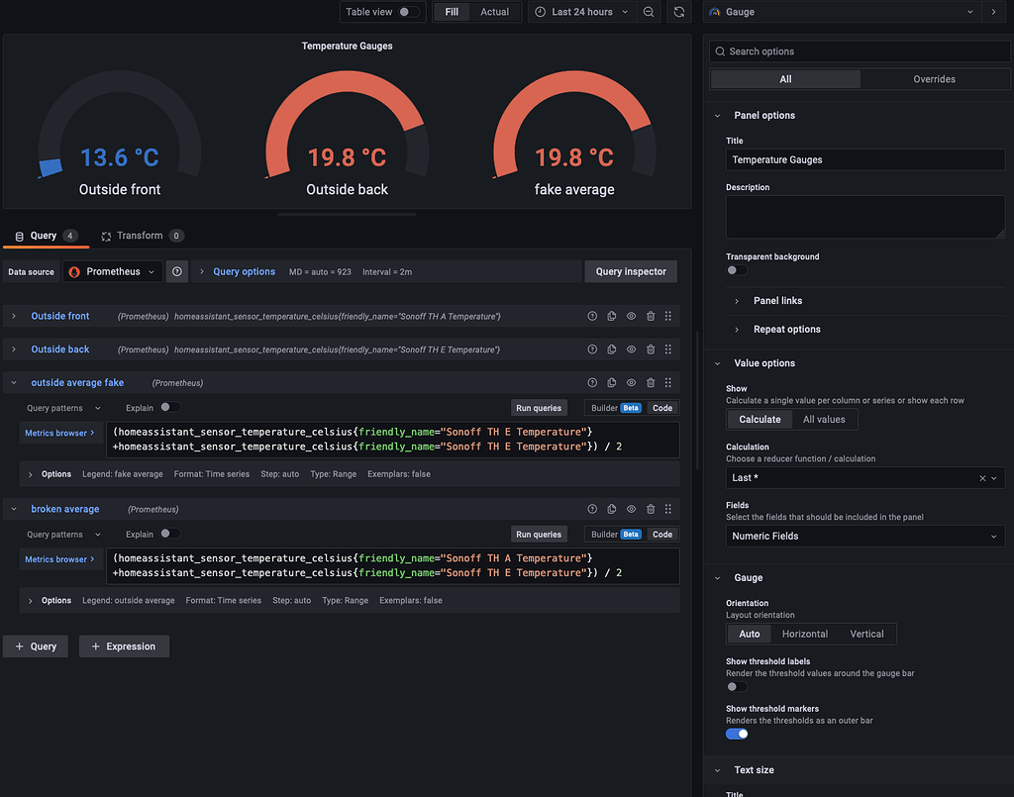Select the Overrides tab
This screenshot has height=797, width=1014.
click(x=934, y=78)
